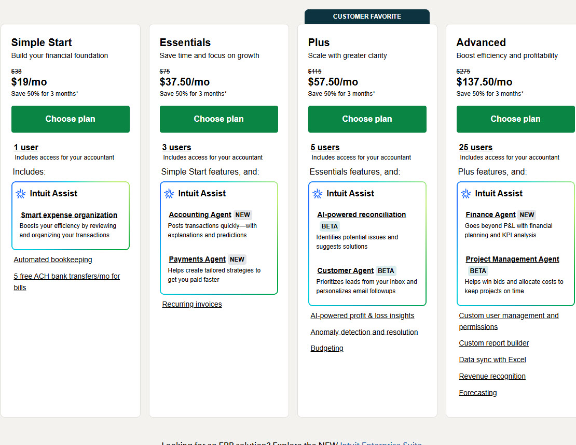576x445 pixels.
Task: Click the Essentials plan title
Action: tap(185, 42)
